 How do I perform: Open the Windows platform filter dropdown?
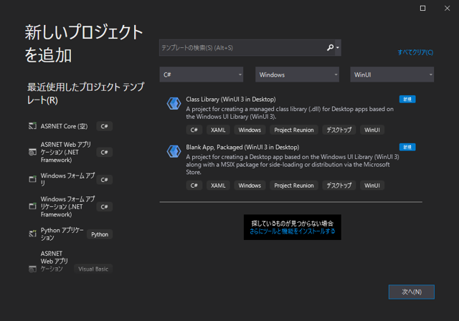pos(297,75)
